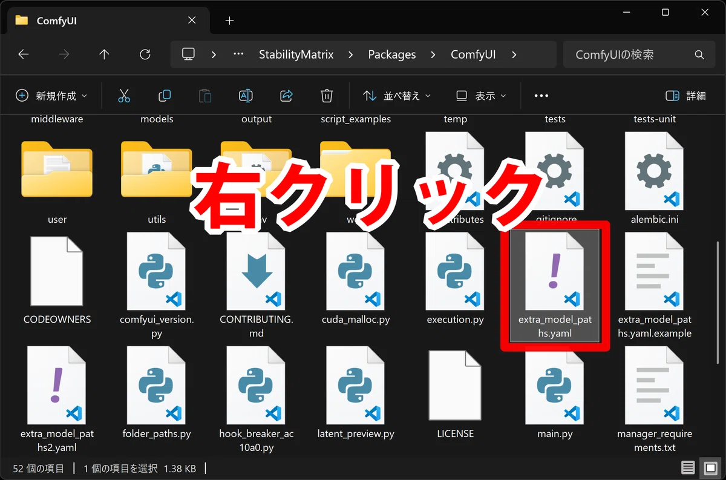This screenshot has height=480, width=726.
Task: Select the hook_breaker_ac10a0.py file icon
Action: pyautogui.click(x=256, y=385)
